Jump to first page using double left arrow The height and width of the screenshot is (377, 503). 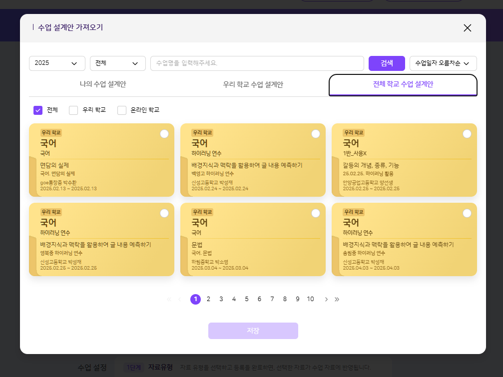(169, 299)
